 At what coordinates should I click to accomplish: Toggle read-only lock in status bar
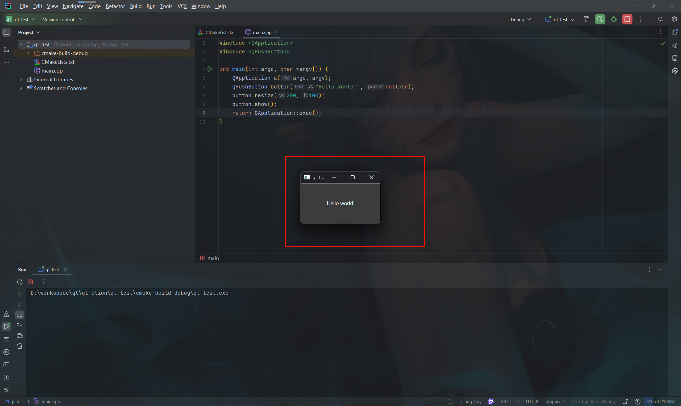pos(626,402)
